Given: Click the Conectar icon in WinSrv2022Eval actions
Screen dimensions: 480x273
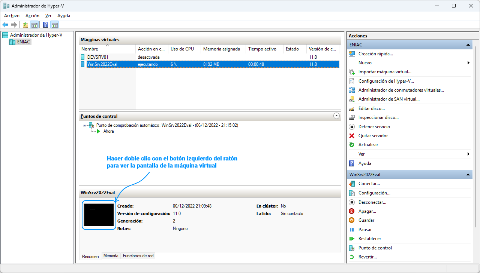Looking at the screenshot, I should point(352,184).
